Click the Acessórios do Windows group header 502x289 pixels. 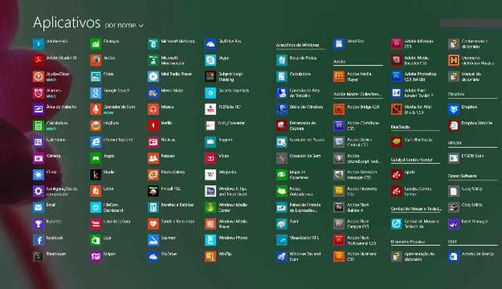298,45
